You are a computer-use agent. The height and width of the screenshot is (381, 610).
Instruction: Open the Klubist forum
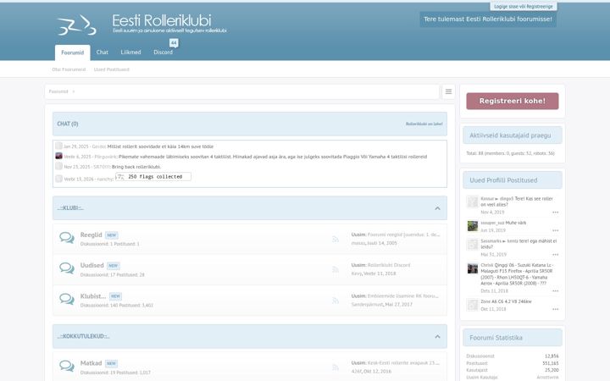(x=93, y=296)
